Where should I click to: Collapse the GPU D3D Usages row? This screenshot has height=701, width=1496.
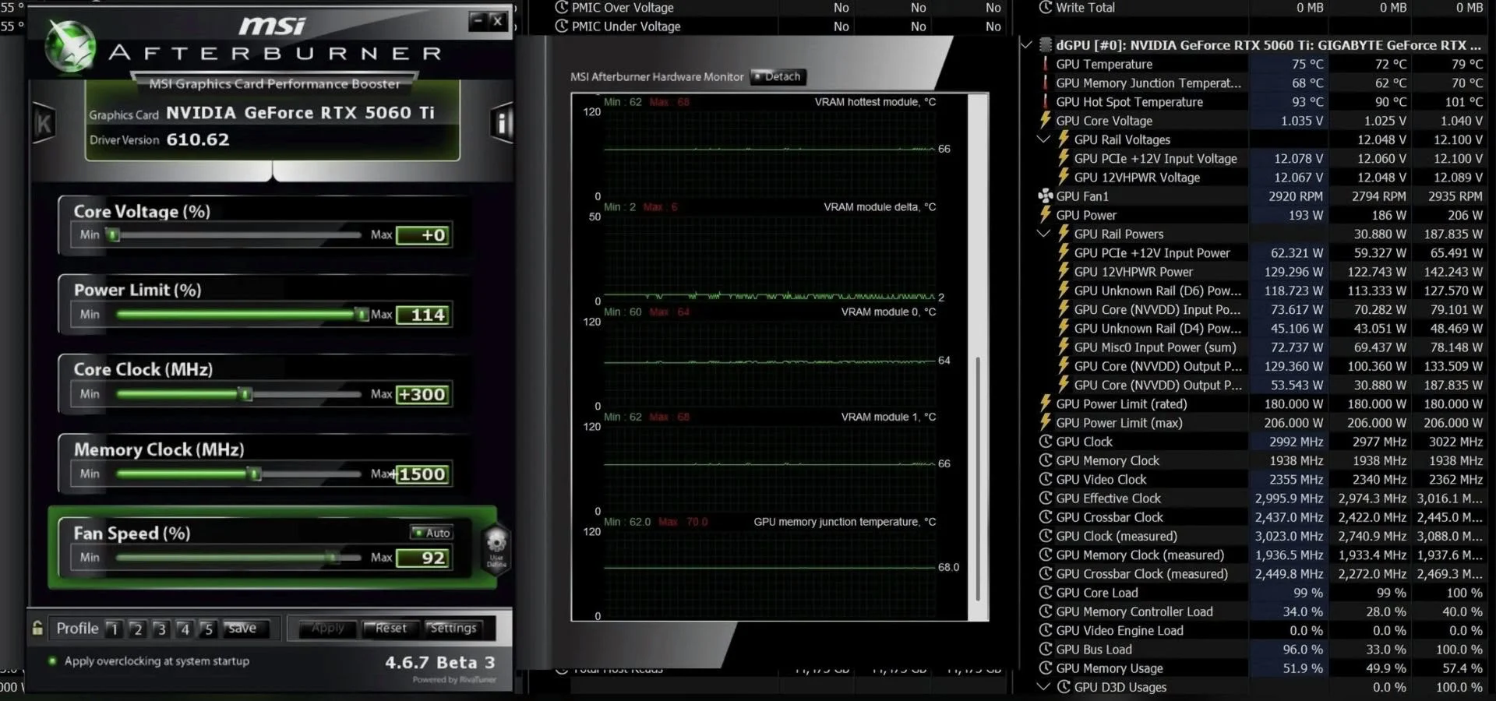(x=1044, y=687)
